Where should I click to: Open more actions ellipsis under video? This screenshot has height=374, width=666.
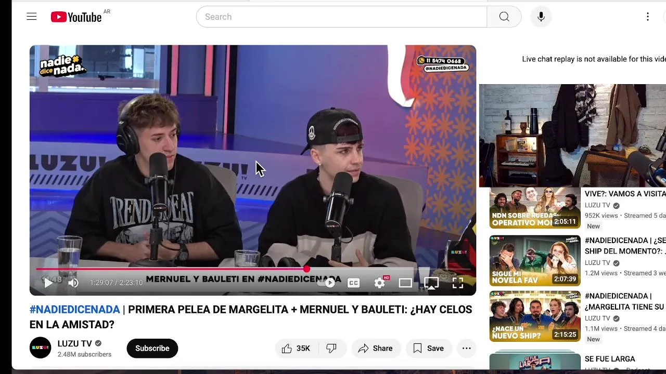[x=467, y=348]
